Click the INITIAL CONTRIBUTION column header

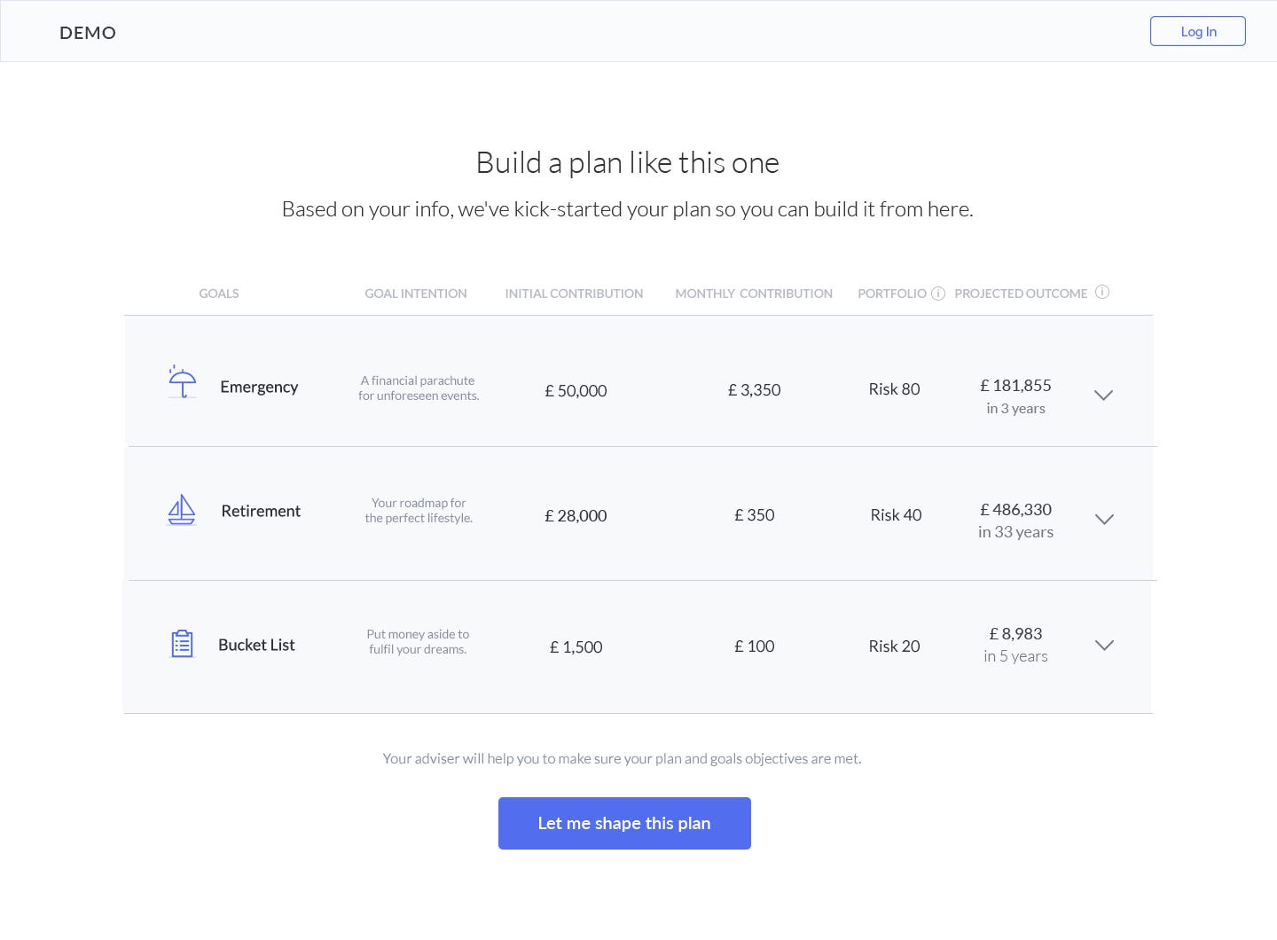point(574,294)
